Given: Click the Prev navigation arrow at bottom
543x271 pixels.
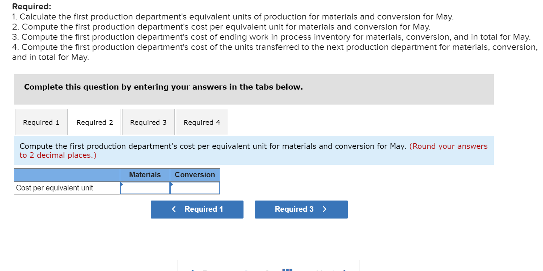Looking at the screenshot, I should coord(192,270).
